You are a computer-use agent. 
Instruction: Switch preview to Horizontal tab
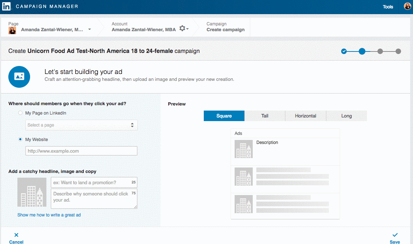(305, 116)
